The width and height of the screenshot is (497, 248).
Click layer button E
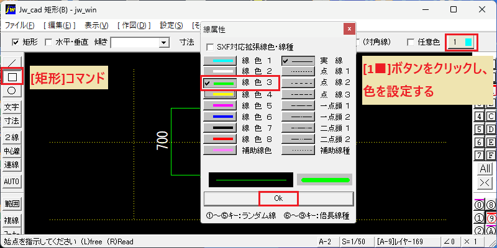point(490,143)
